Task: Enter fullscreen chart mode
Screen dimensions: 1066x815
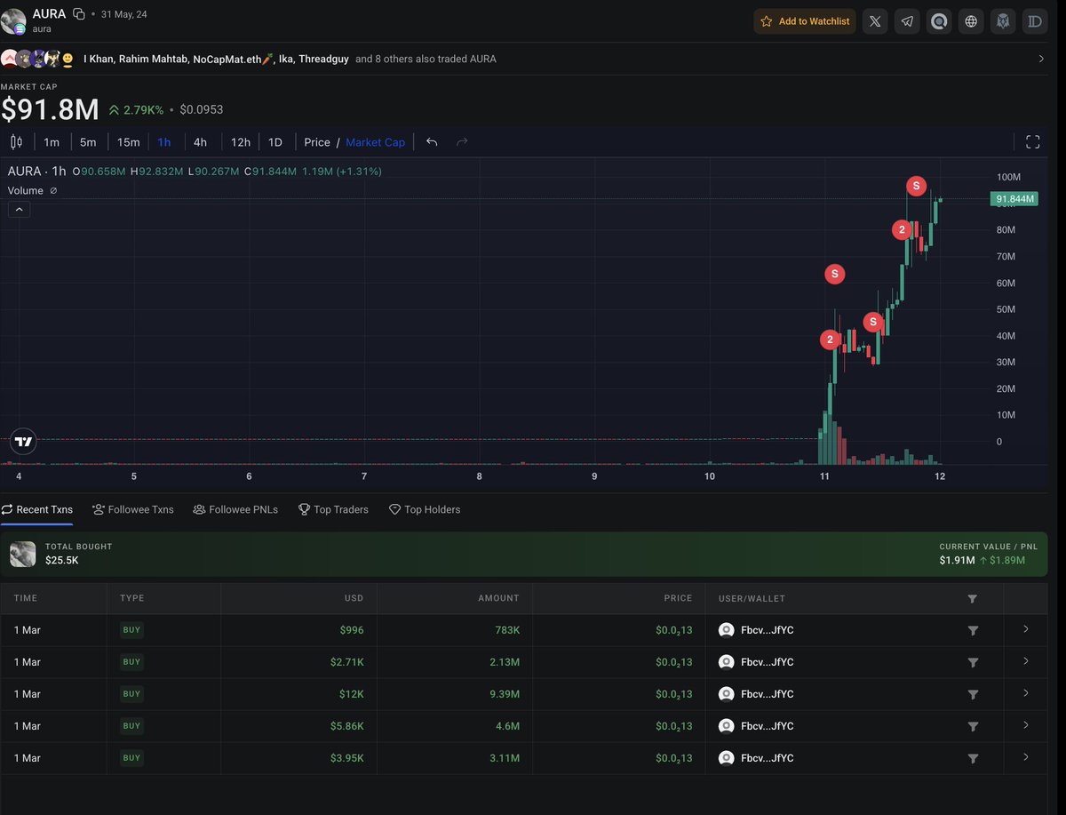Action: coord(1033,142)
